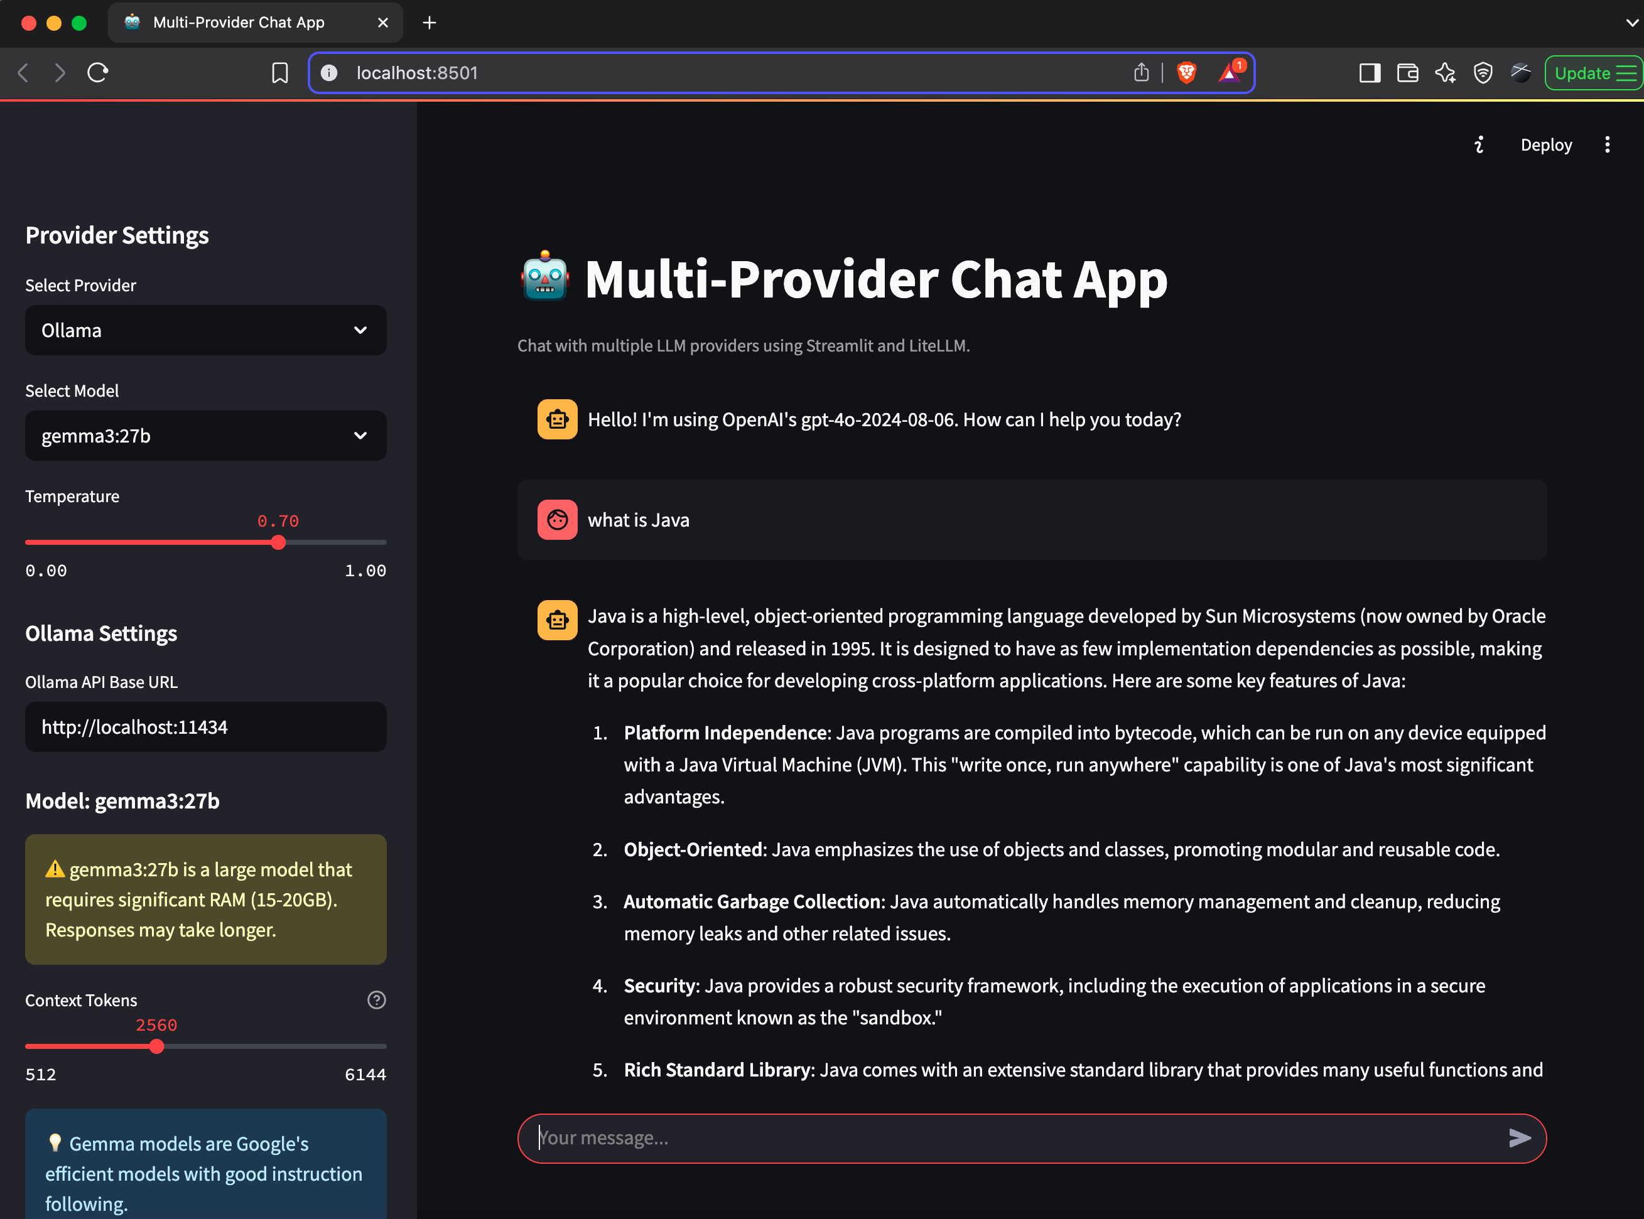1644x1219 pixels.
Task: Click the Ollama API Base URL field
Action: point(205,727)
